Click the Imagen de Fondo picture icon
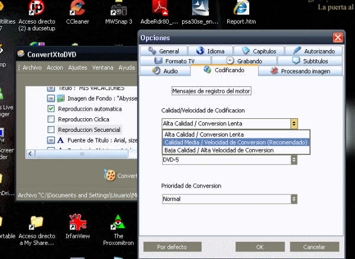355x259 pixels. 61,98
